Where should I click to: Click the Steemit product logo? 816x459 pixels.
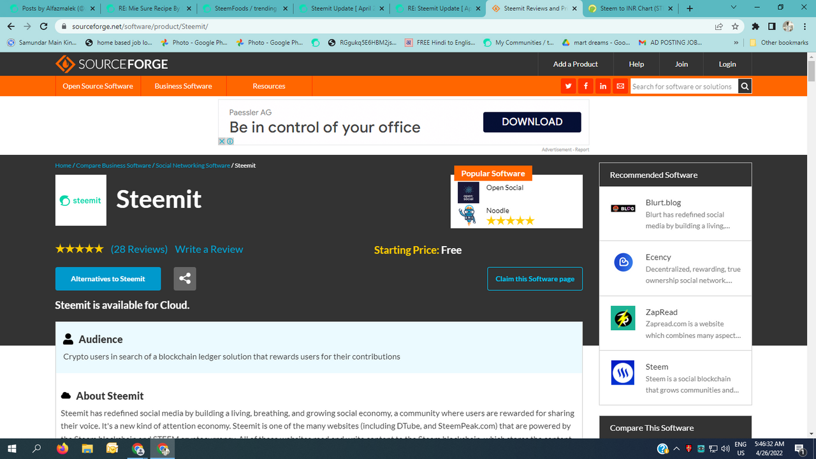coord(81,200)
